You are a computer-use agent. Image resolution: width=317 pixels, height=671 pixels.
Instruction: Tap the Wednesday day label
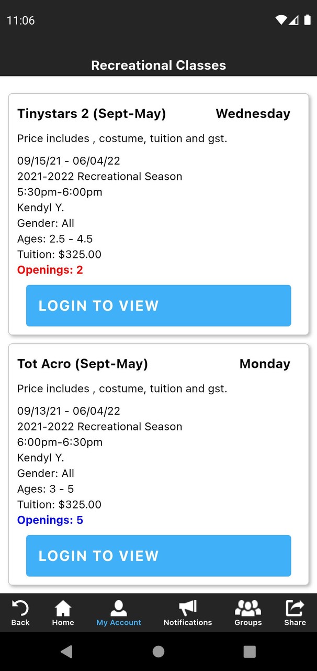253,114
